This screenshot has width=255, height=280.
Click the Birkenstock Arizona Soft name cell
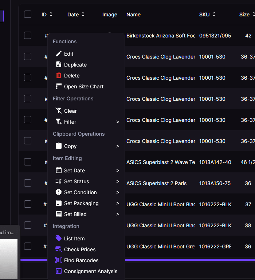click(161, 36)
